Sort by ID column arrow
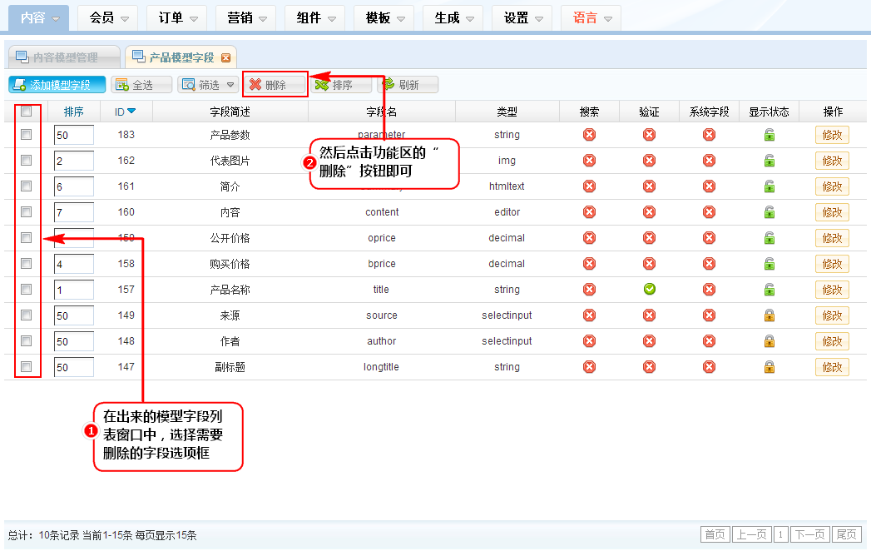Viewport: 871px width, 551px height. click(131, 112)
